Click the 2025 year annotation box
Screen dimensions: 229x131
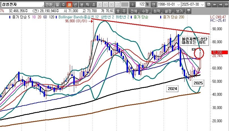click(198, 83)
